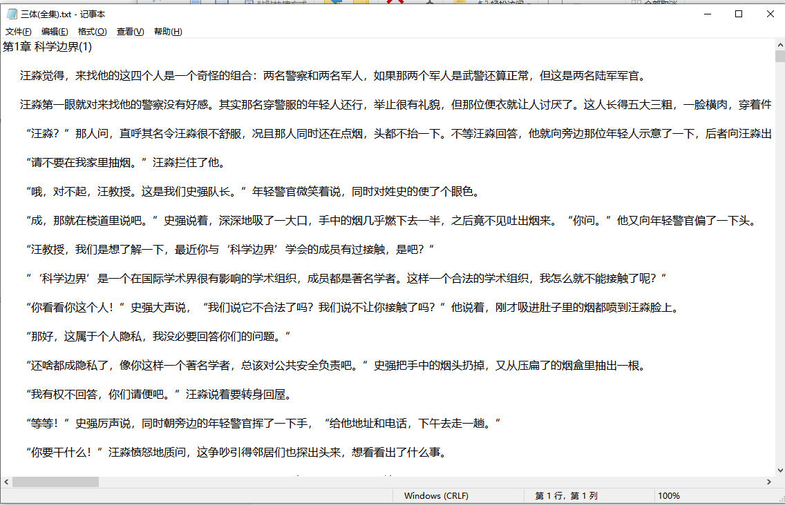The width and height of the screenshot is (785, 505).
Task: Open the 编辑(E) menu
Action: (x=55, y=32)
